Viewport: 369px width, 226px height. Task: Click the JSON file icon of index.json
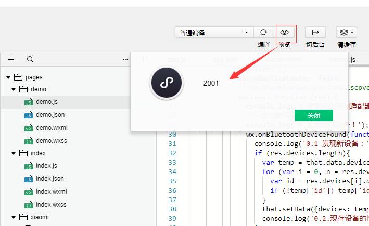click(x=29, y=179)
